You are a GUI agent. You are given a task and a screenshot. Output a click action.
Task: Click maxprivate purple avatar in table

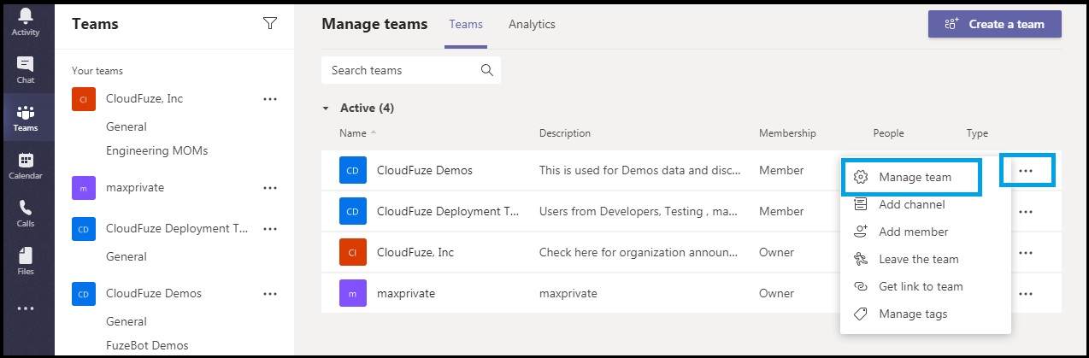[x=352, y=293]
